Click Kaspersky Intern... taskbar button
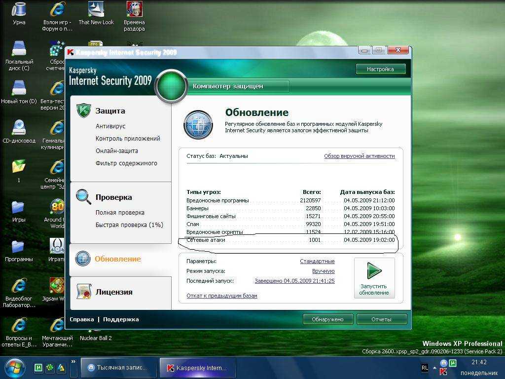The height and width of the screenshot is (379, 505). (198, 368)
